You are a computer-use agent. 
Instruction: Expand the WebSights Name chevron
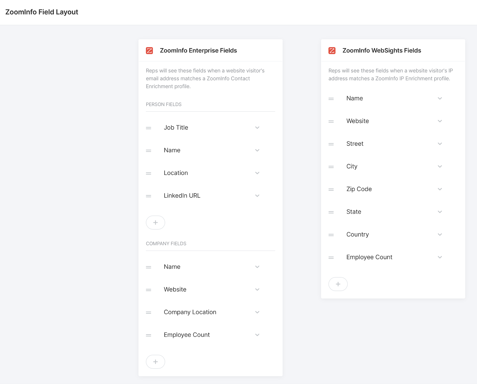pyautogui.click(x=440, y=98)
